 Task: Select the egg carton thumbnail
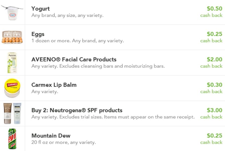coord(12,37)
